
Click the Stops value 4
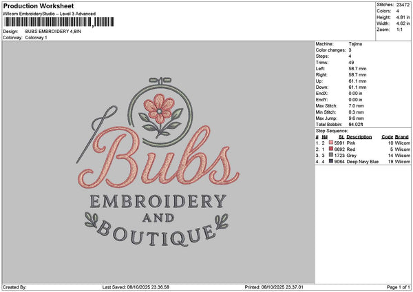pyautogui.click(x=350, y=56)
